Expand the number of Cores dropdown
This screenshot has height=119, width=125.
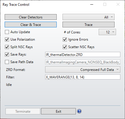[107, 32]
